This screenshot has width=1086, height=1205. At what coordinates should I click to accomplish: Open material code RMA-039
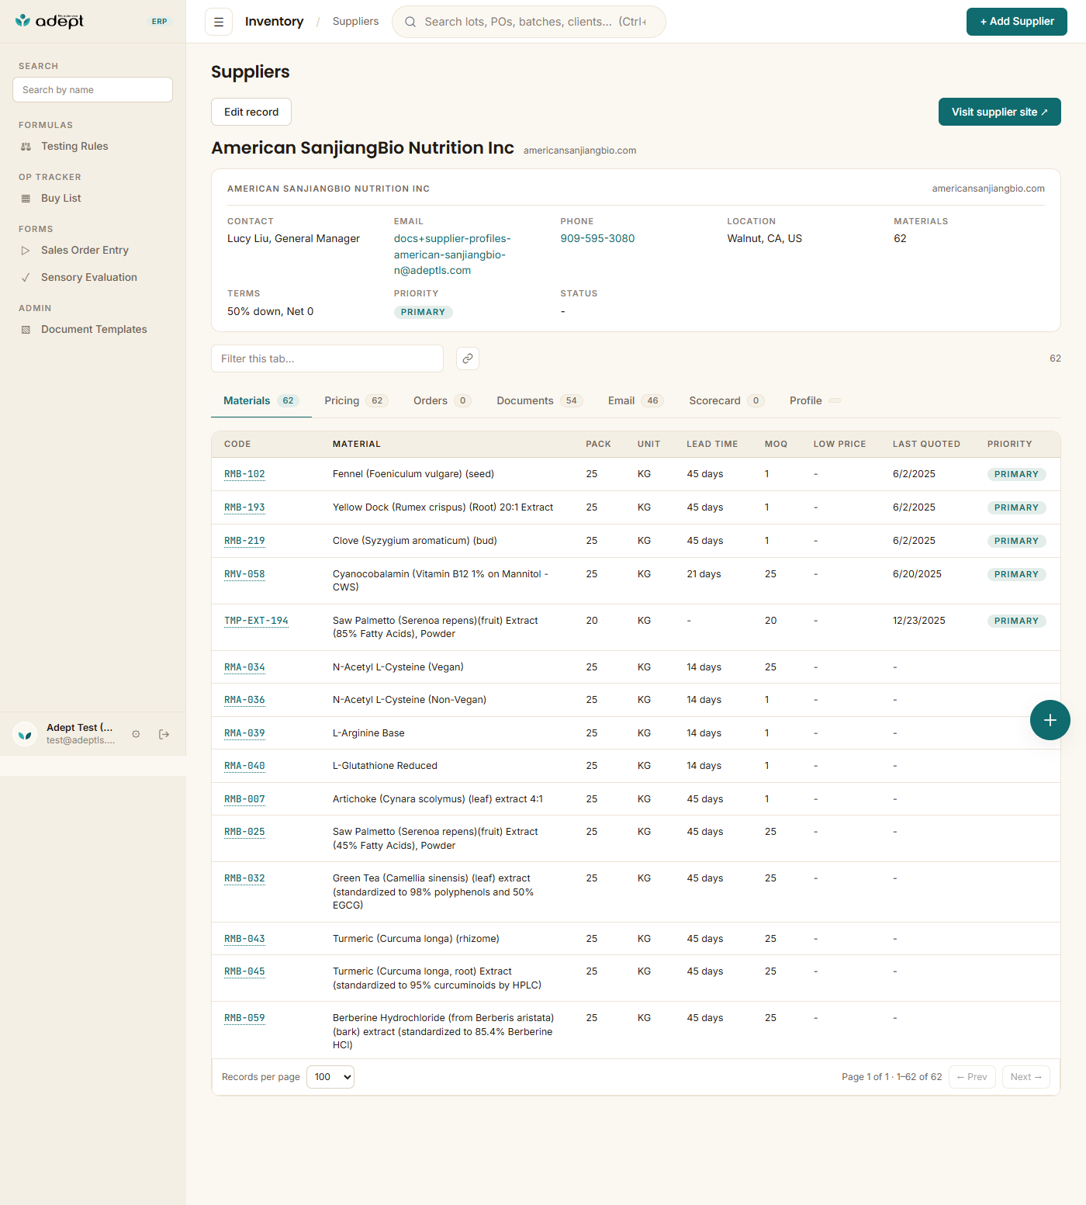(244, 733)
